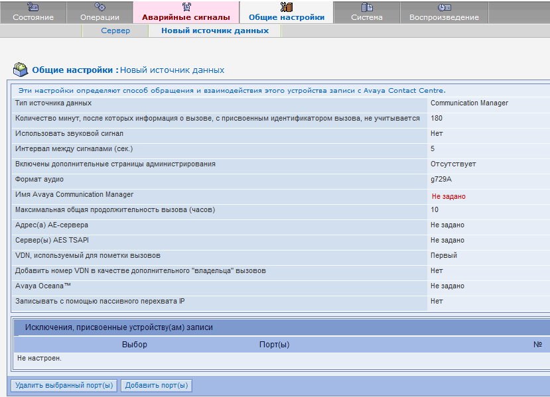Click the Порт(ы) column header
This screenshot has height=397, width=550.
pos(274,345)
